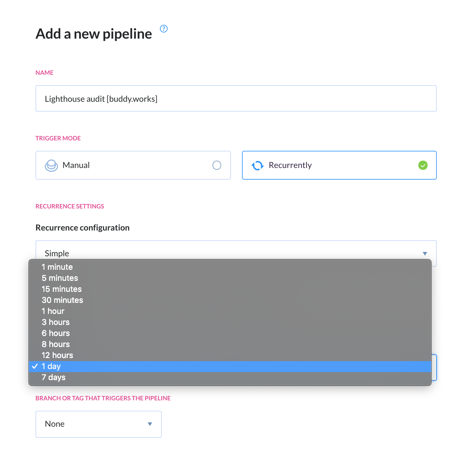Expand the Simple recurrence configuration dropdown
Screen dimensions: 472x469
click(236, 253)
